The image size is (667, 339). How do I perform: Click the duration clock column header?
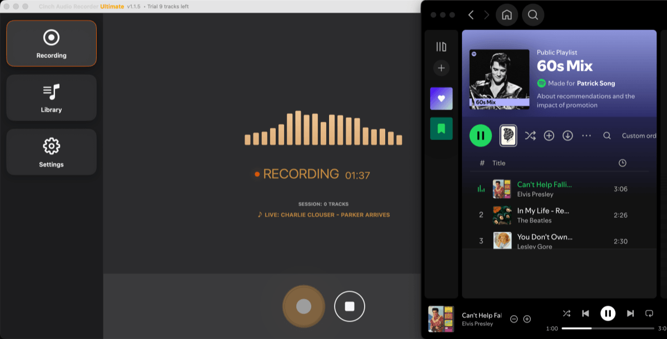(623, 163)
